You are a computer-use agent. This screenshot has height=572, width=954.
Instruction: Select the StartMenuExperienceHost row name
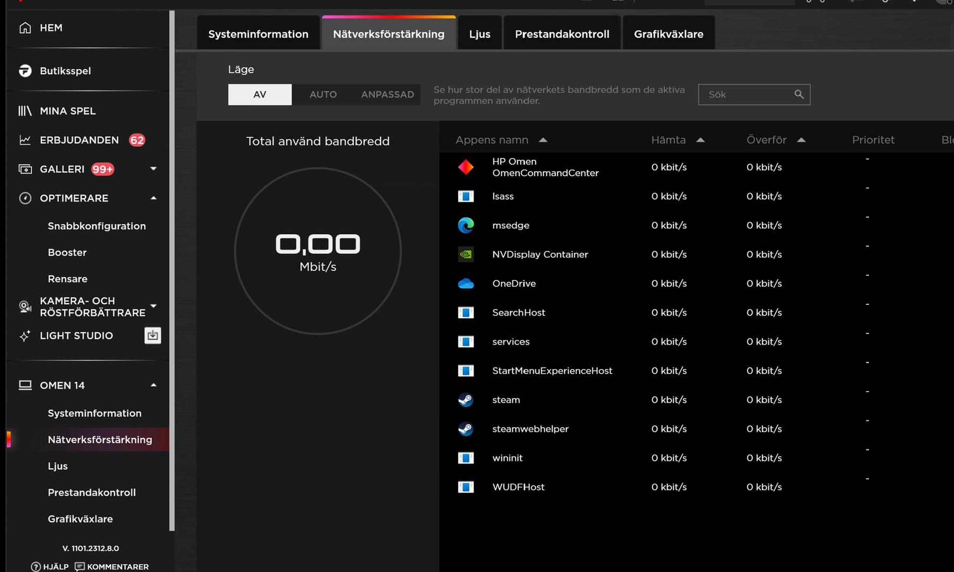[552, 371]
